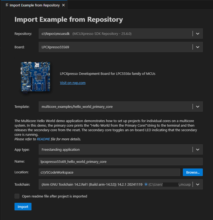Viewport: 213px width, 220px height.
Task: Click the LPCXpresso55S69 board photo
Action: click(x=35, y=76)
